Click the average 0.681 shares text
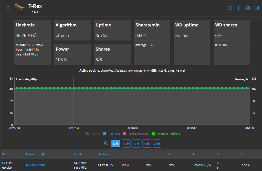Viewport: 262px width, 171px height. (145, 45)
